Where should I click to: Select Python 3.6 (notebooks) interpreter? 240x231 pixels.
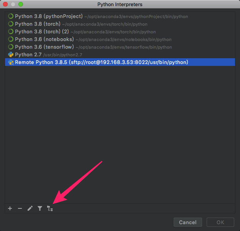[120, 39]
